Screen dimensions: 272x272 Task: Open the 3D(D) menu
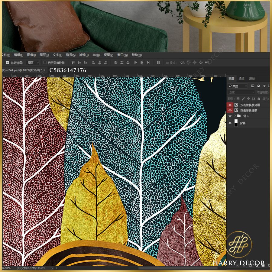96,55
